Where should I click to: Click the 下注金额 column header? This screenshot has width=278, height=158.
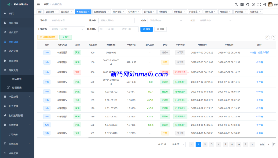(93, 45)
